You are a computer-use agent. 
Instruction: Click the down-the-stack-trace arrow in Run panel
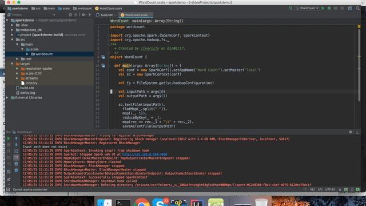[16, 145]
